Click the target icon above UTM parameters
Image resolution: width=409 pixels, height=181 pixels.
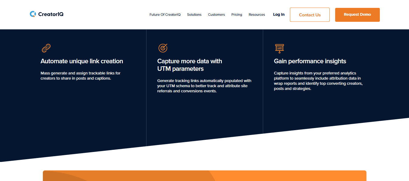(x=163, y=48)
